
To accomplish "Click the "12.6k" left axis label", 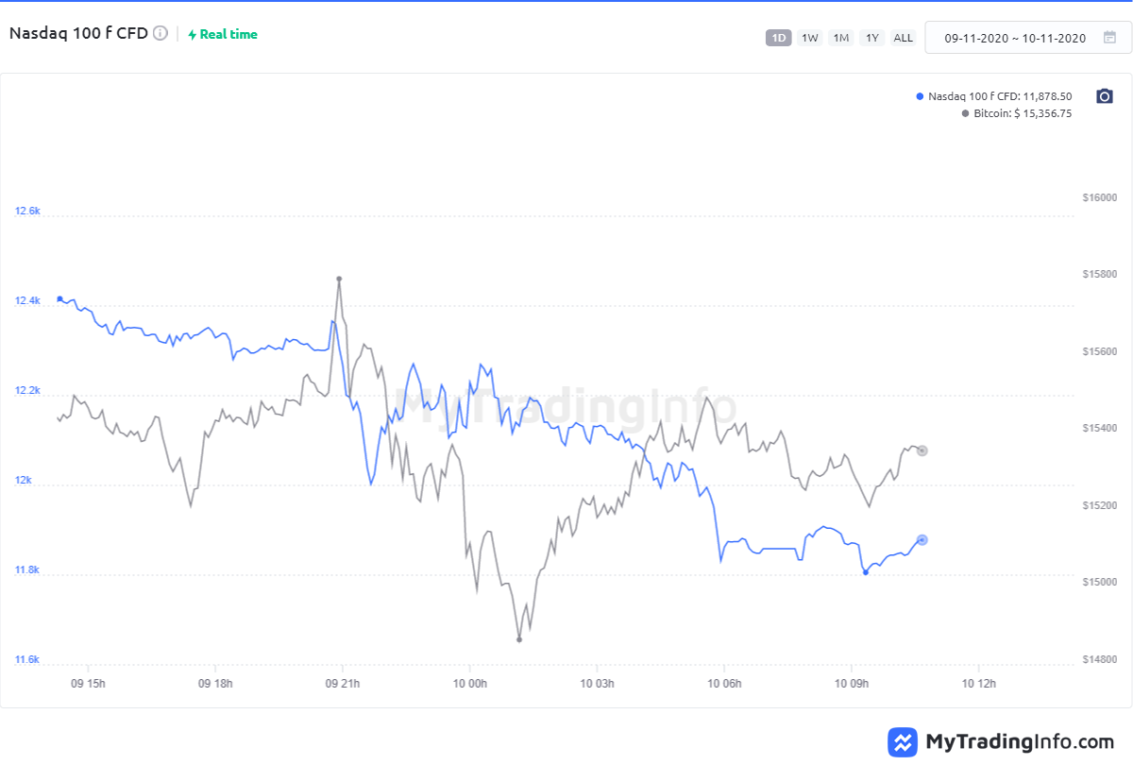I will click(27, 212).
